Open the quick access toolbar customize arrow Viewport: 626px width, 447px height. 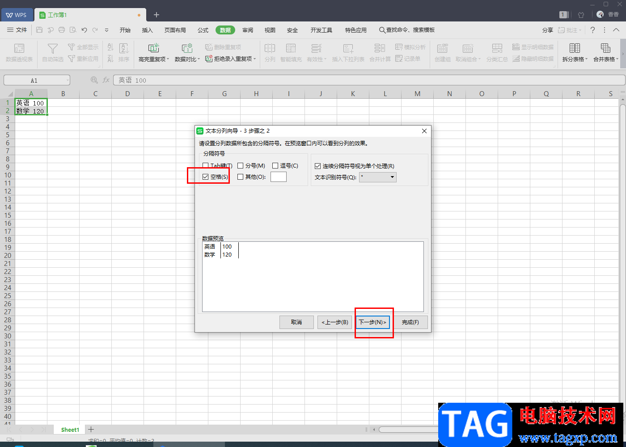pos(106,30)
